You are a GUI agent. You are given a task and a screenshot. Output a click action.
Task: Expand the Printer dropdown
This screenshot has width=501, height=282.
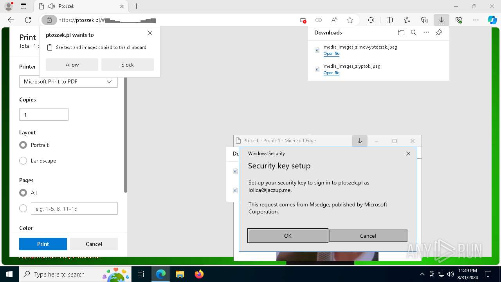pyautogui.click(x=68, y=81)
